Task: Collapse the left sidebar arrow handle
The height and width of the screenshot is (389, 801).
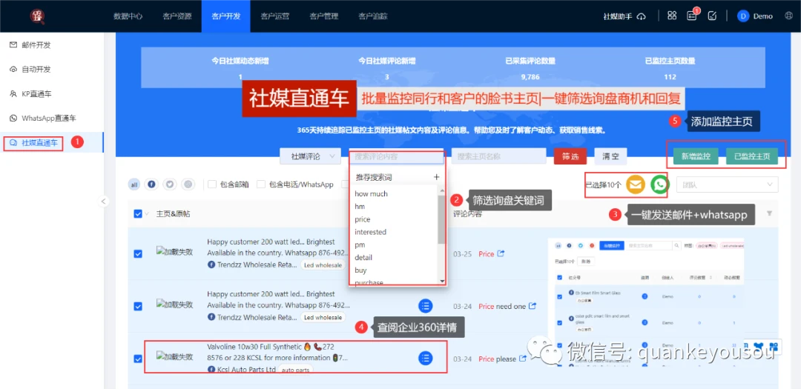Action: coord(104,201)
